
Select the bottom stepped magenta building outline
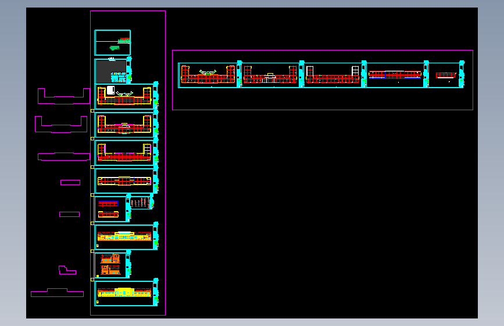point(57,292)
